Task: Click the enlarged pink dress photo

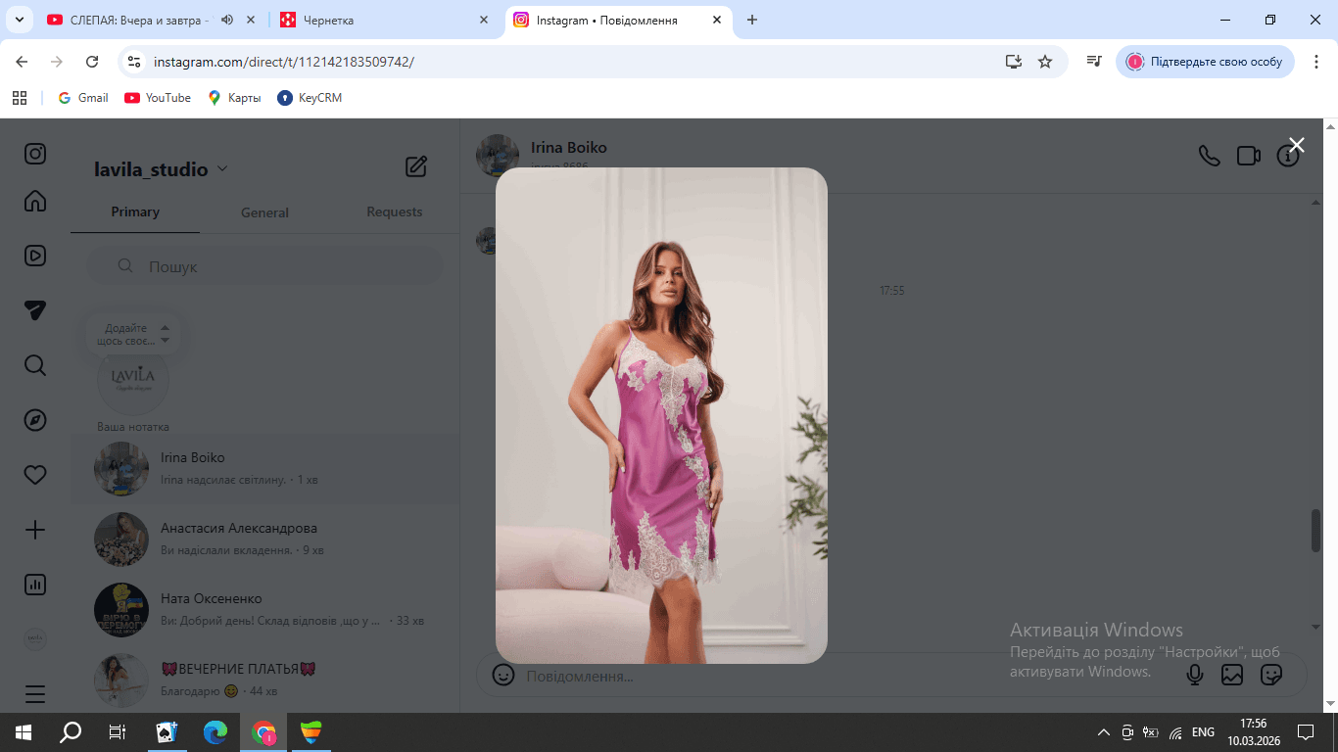Action: point(661,415)
